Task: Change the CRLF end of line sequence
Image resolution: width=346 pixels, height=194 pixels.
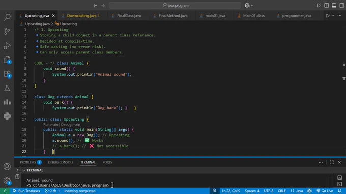Action: (282, 191)
